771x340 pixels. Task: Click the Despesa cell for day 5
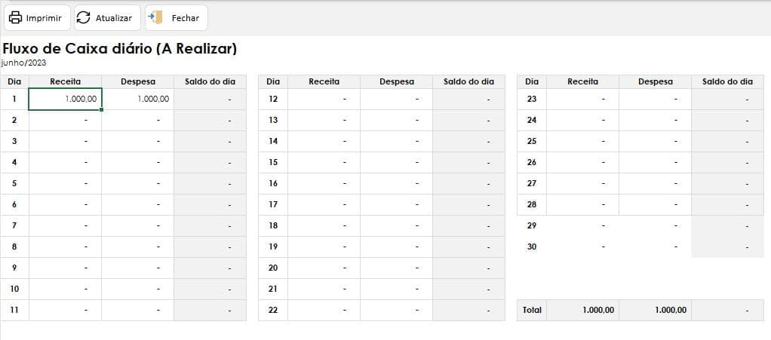(x=137, y=183)
